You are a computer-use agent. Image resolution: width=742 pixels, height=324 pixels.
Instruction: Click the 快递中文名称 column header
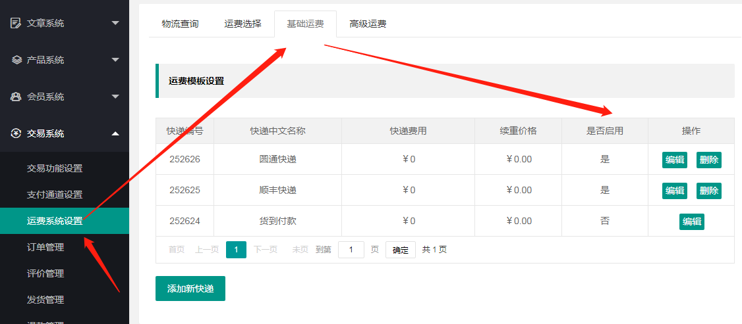point(278,131)
